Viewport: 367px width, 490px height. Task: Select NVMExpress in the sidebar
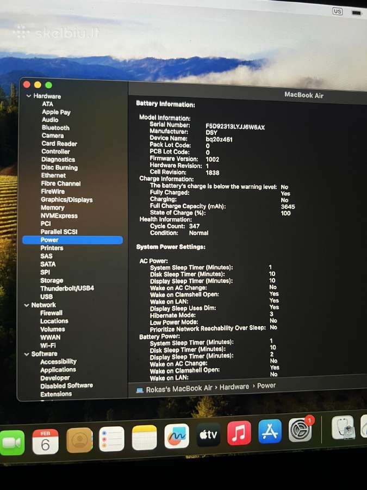pos(59,216)
